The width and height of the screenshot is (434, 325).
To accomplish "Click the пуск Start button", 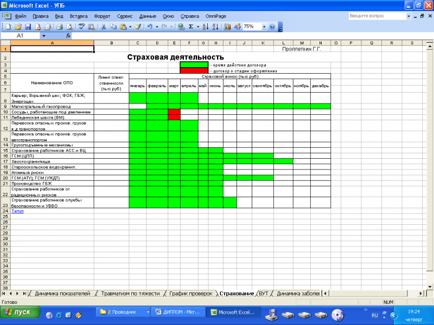I will click(21, 313).
